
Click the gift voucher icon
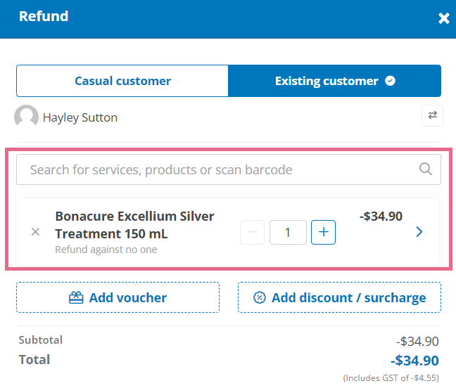76,297
